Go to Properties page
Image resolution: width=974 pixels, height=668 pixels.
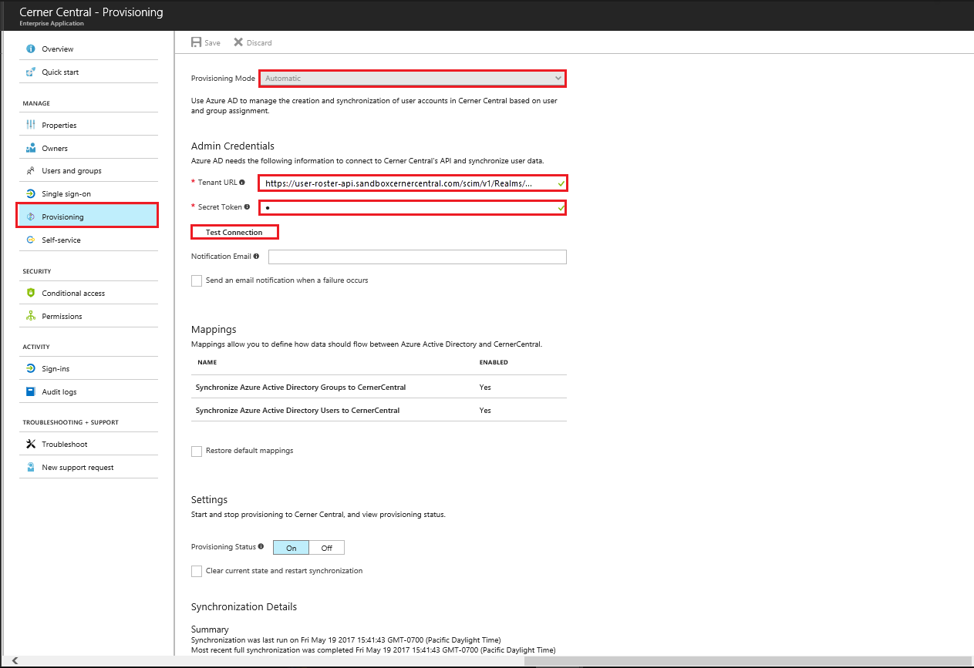click(x=89, y=125)
